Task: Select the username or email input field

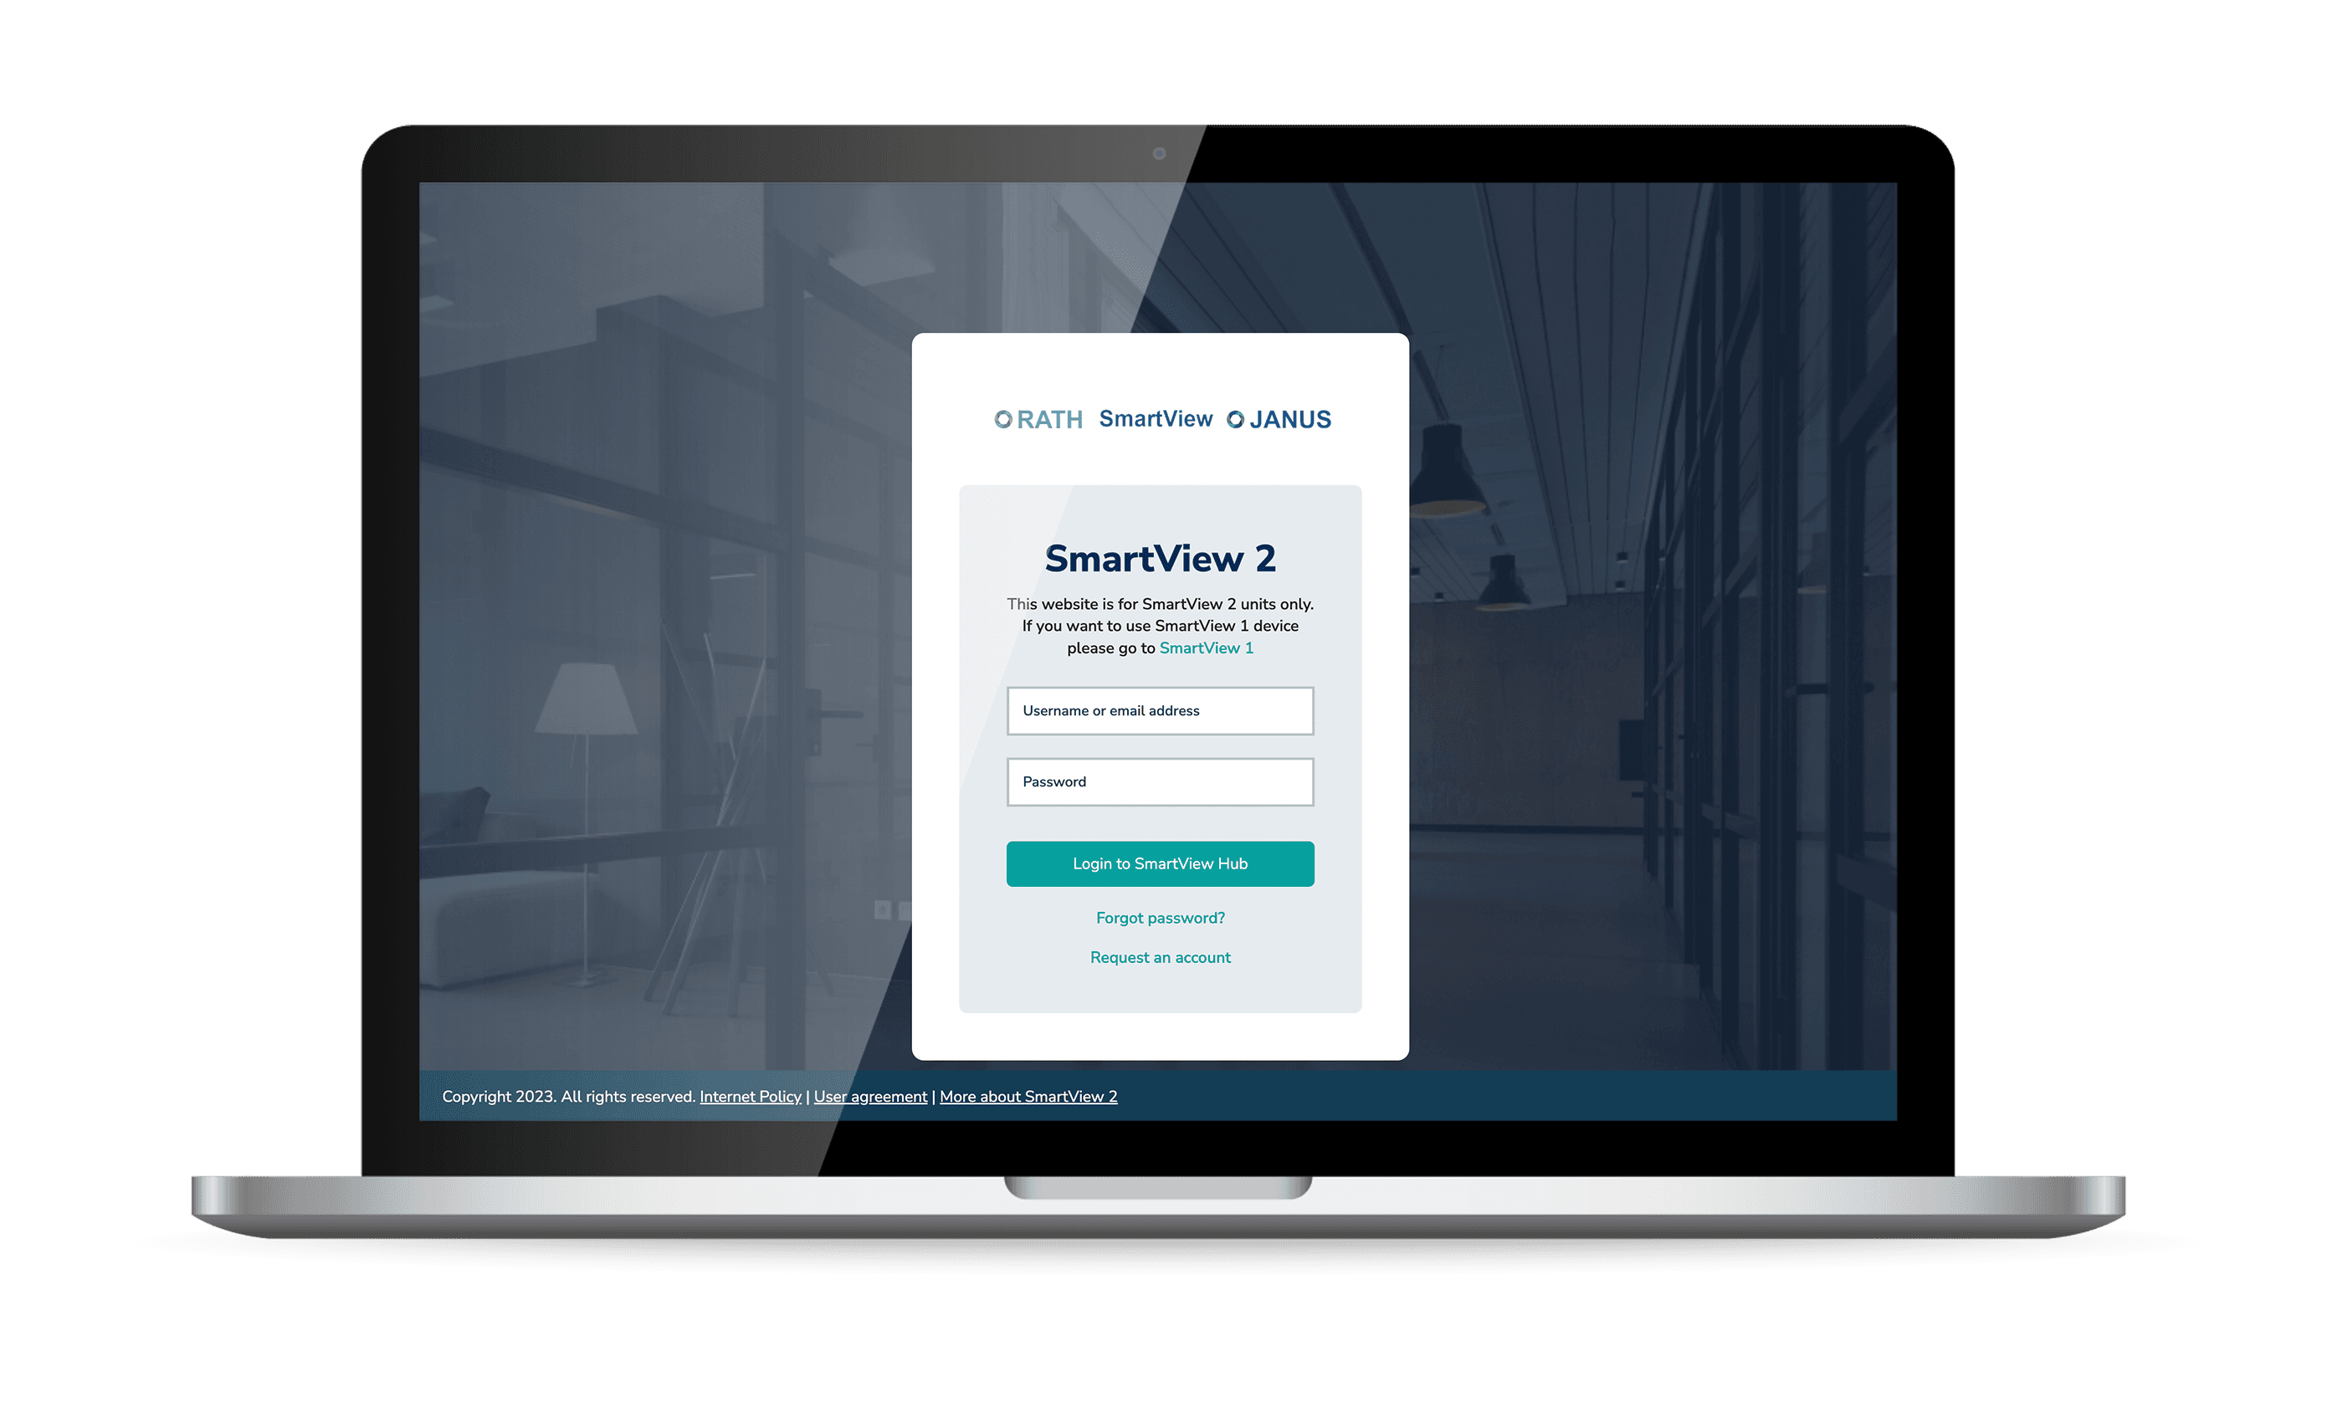Action: (1159, 711)
